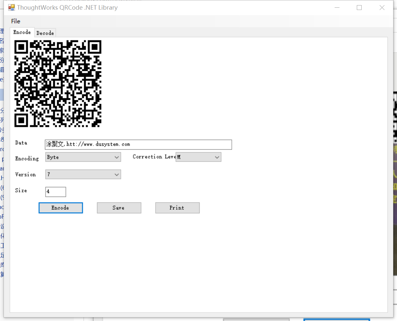This screenshot has height=321, width=397.
Task: Focus the Data text field
Action: click(x=138, y=144)
